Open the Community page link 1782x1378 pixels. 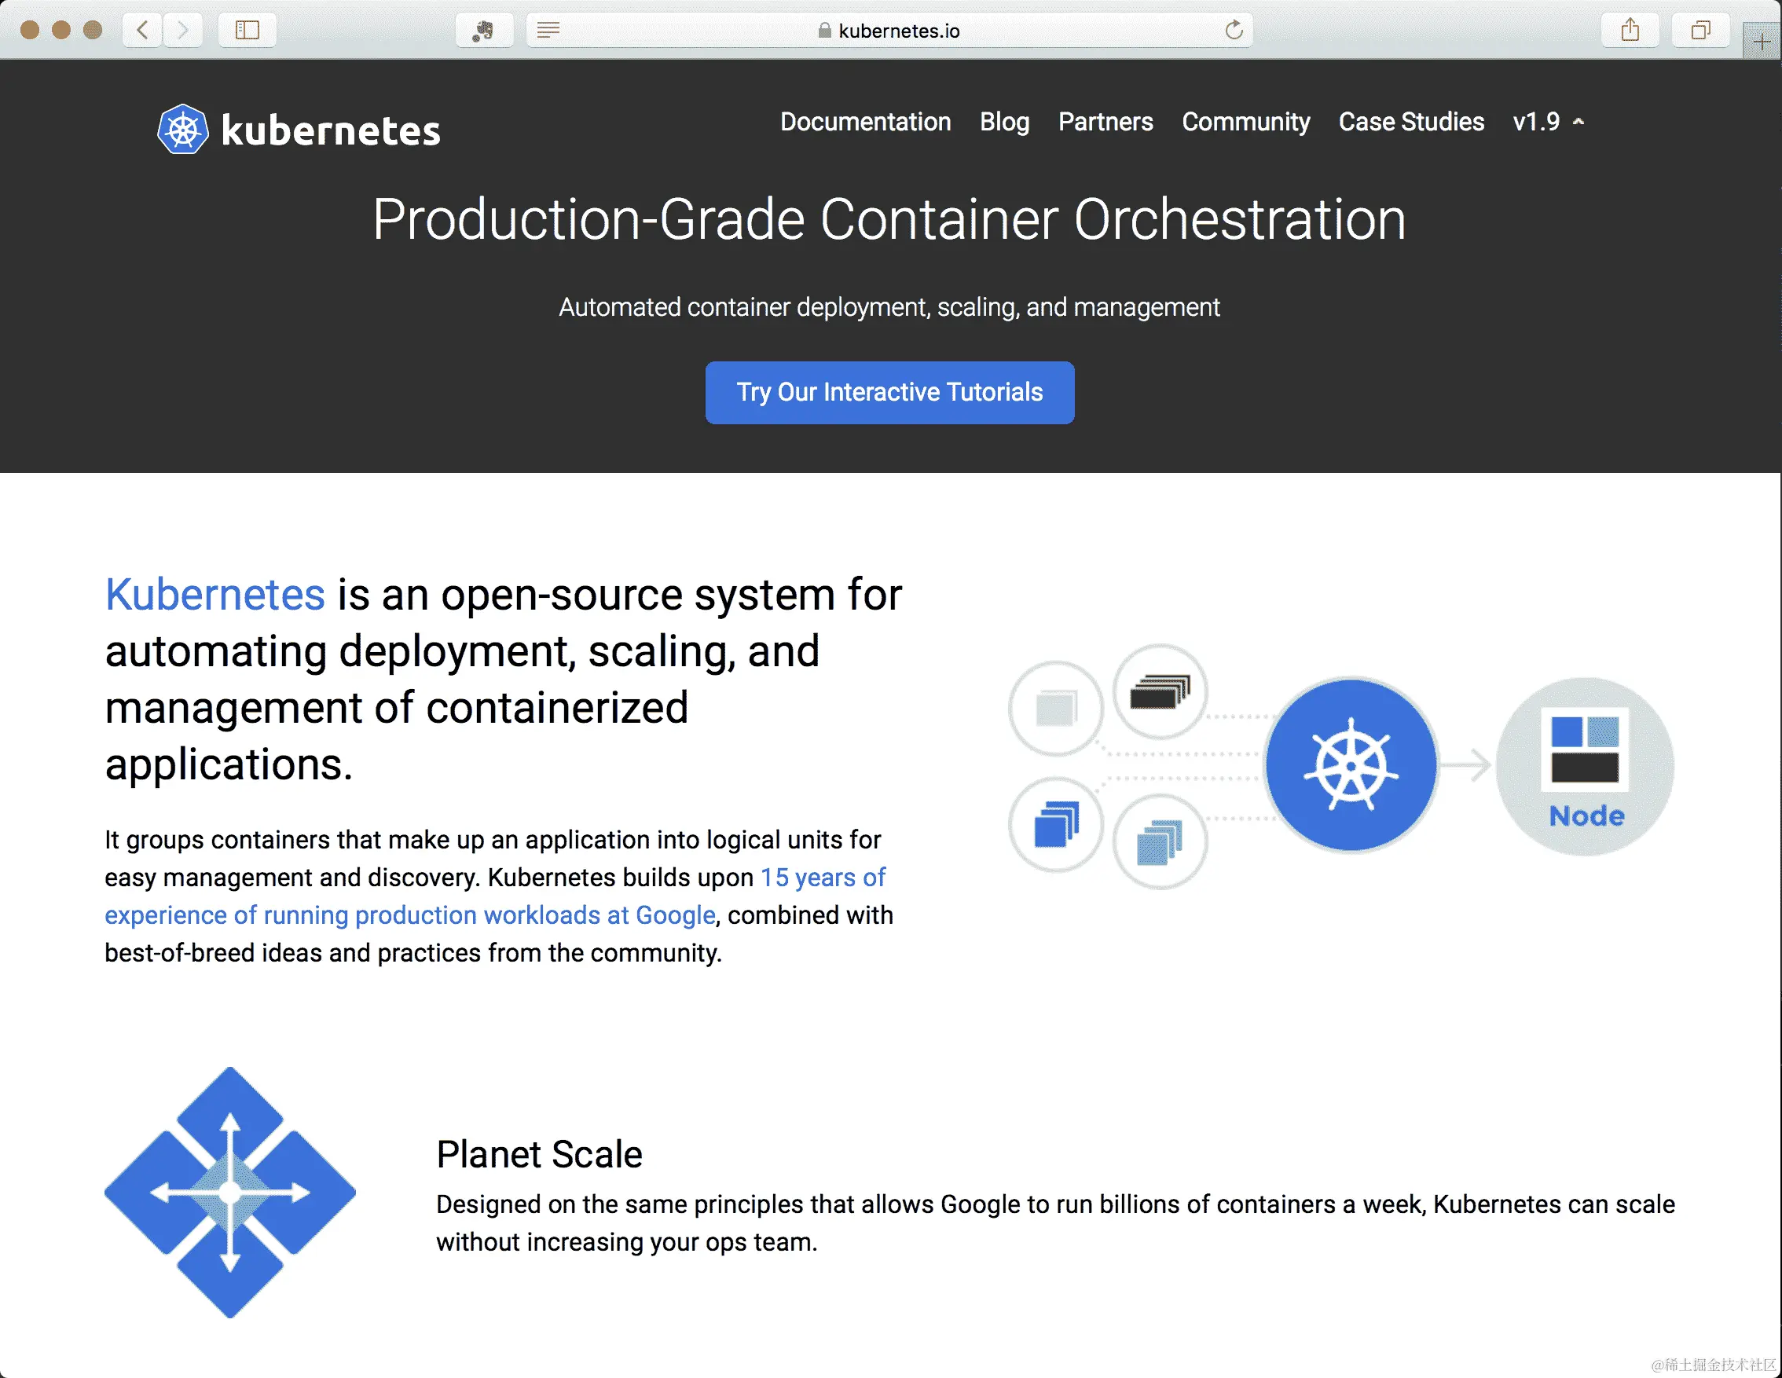pos(1245,122)
